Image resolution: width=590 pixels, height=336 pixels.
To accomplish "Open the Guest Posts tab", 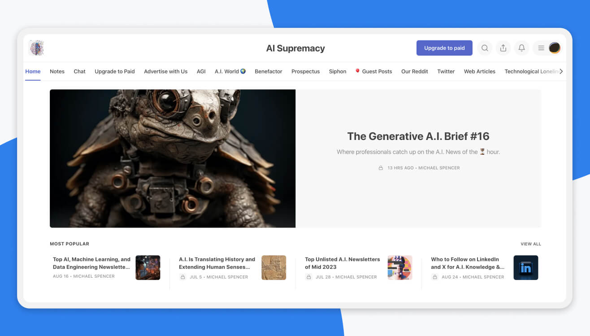I will [373, 71].
